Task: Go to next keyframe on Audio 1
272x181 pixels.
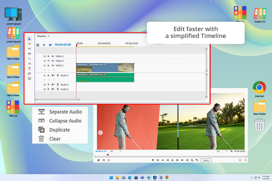Action: (54, 80)
